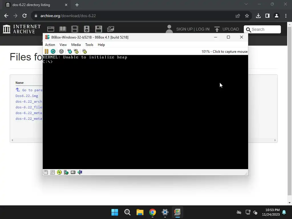Open notifications bell in system tray
The height and width of the screenshot is (219, 292).
pyautogui.click(x=284, y=212)
